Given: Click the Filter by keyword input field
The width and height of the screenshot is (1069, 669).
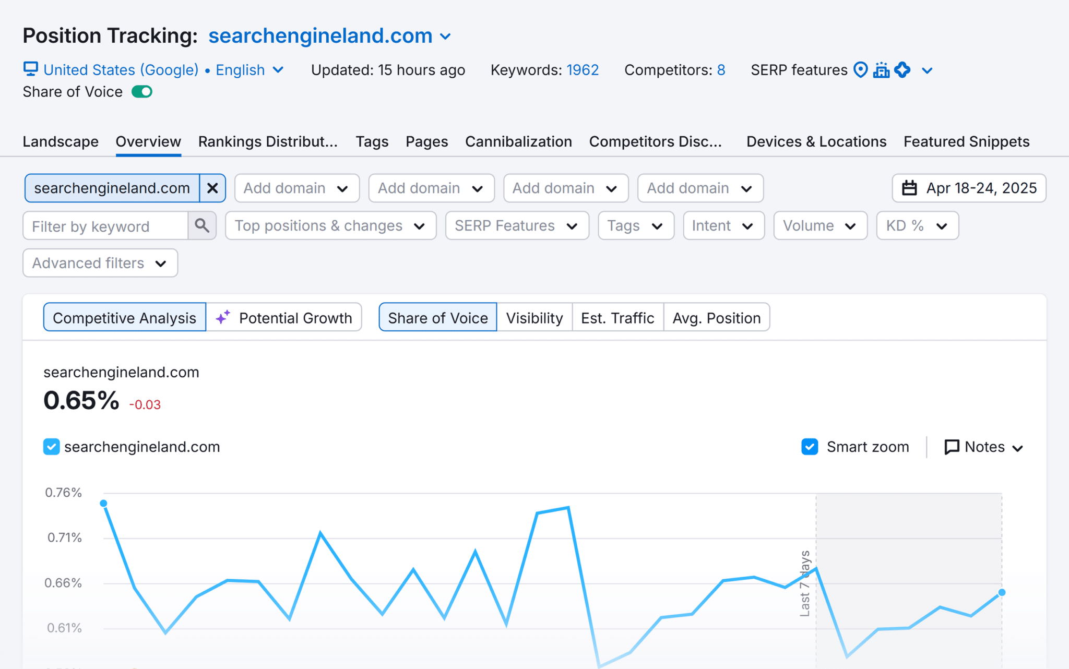Looking at the screenshot, I should 105,225.
